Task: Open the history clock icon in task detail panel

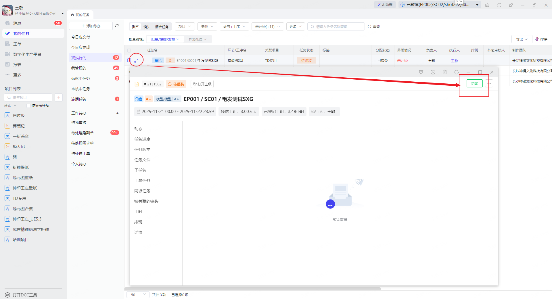Action: [433, 72]
